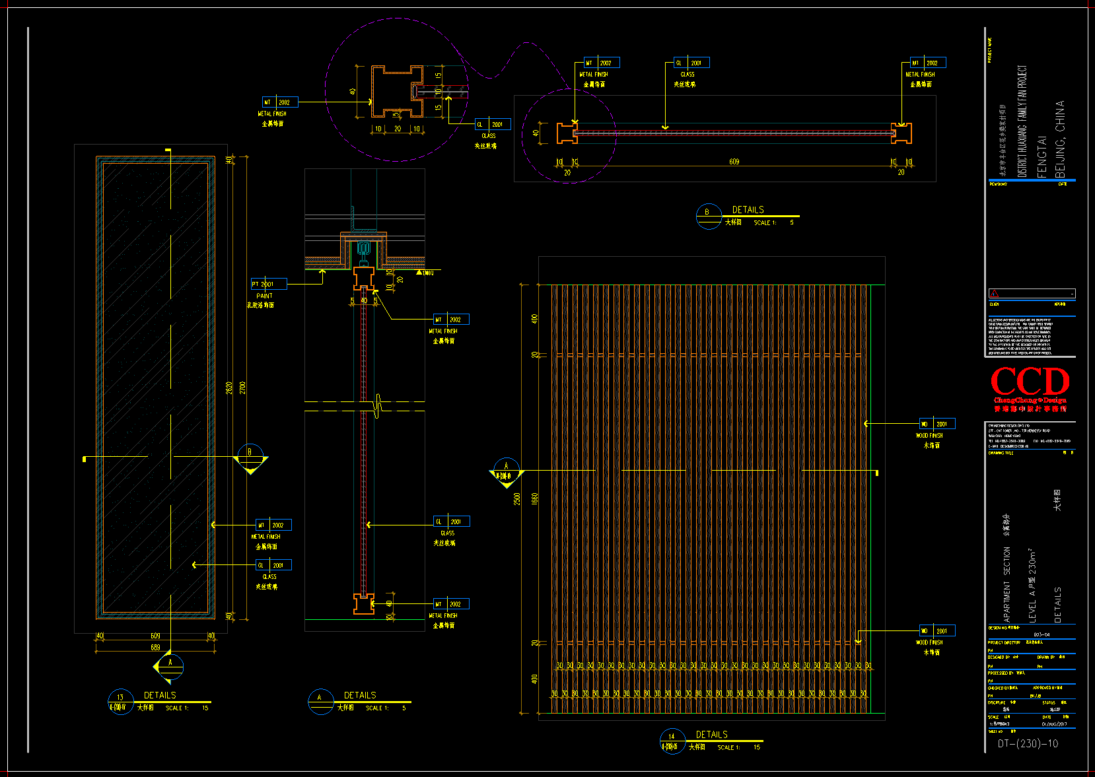Select upper WD 2001 wood finish tag
The width and height of the screenshot is (1095, 777).
click(x=936, y=424)
